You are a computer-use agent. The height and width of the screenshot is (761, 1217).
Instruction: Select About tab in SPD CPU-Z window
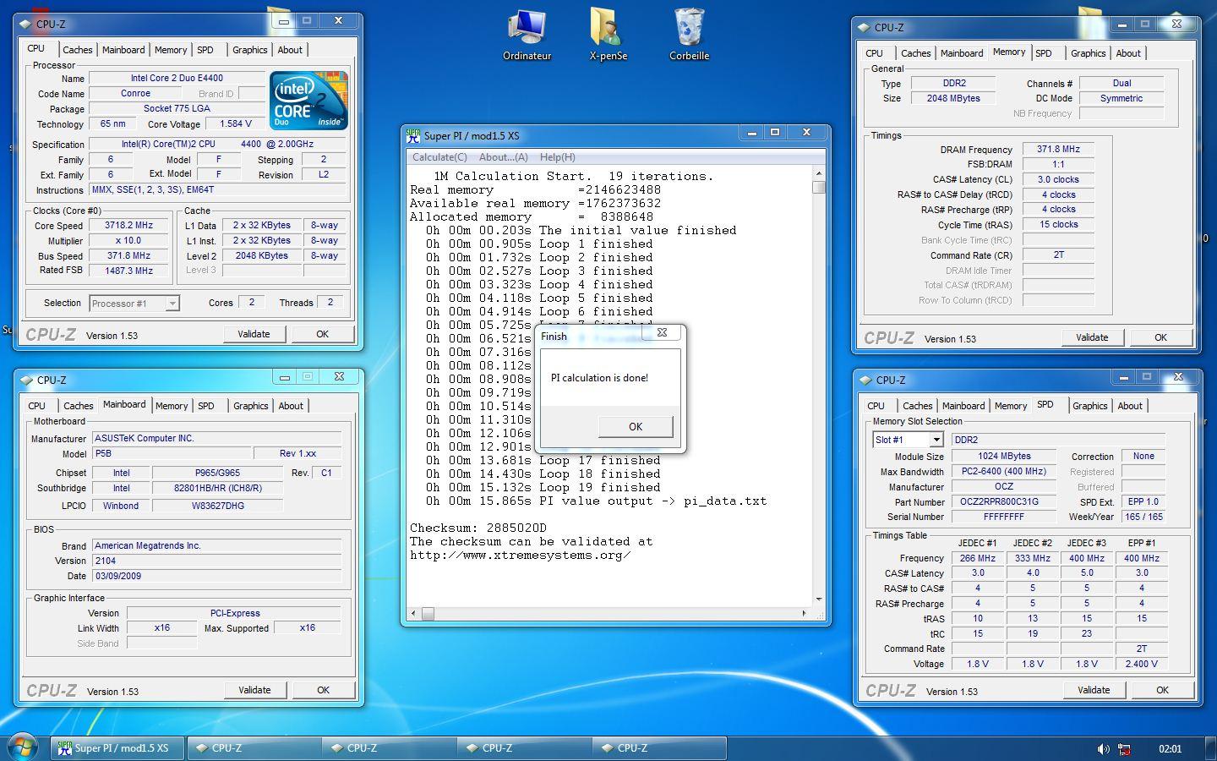1130,406
